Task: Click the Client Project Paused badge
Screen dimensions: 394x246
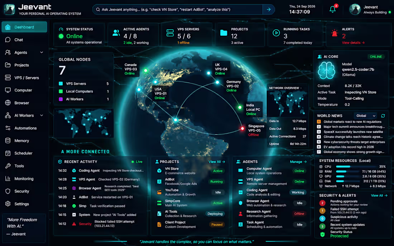Action: (217, 225)
